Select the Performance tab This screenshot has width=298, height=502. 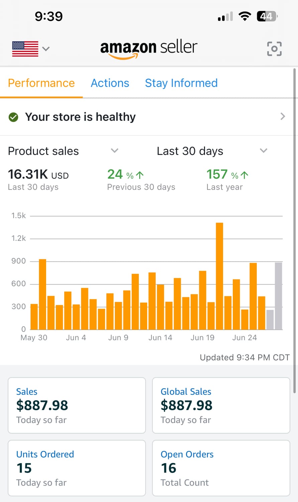(x=41, y=83)
